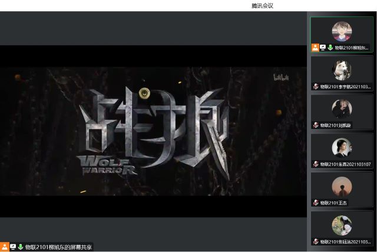Image resolution: width=377 pixels, height=252 pixels.
Task: Click 王杰's sunset silhouette avatar
Action: click(342, 187)
